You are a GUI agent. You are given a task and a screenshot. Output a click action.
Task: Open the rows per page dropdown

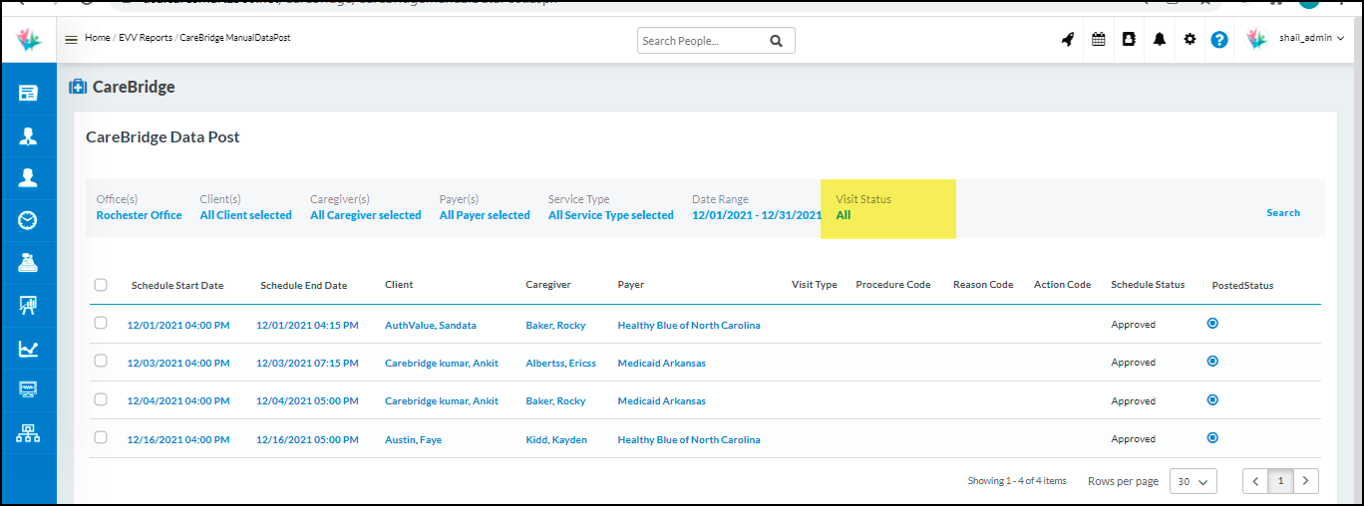tap(1193, 481)
